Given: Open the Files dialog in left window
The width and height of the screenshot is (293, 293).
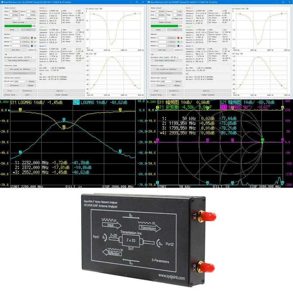Looking at the screenshot, I should coord(11,91).
